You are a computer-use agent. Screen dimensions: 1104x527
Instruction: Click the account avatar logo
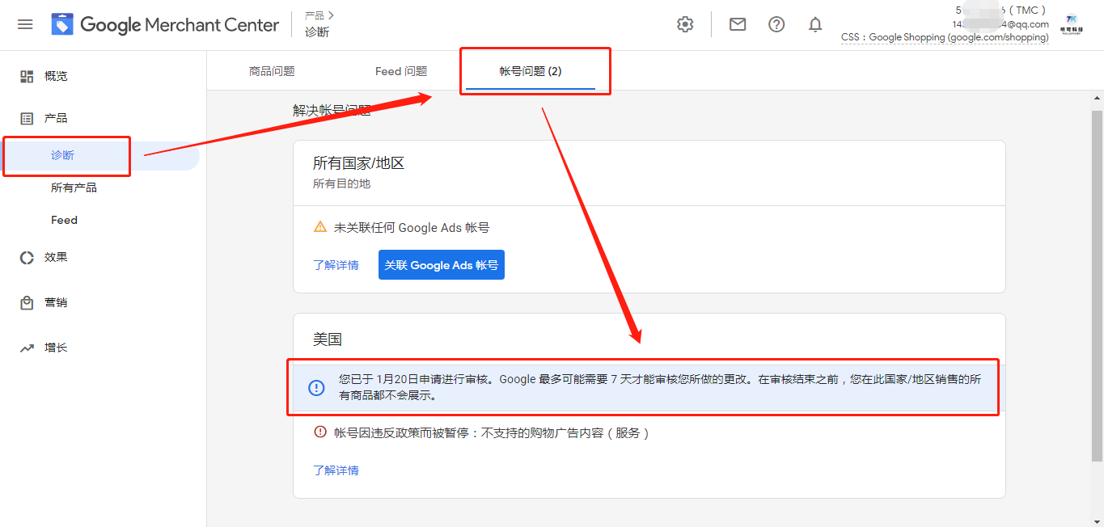pyautogui.click(x=1072, y=23)
